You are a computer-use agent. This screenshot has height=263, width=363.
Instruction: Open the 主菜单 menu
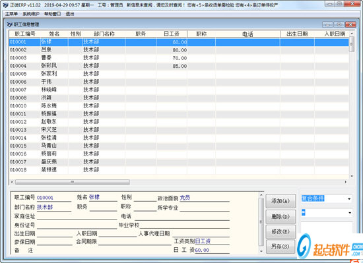pos(11,14)
